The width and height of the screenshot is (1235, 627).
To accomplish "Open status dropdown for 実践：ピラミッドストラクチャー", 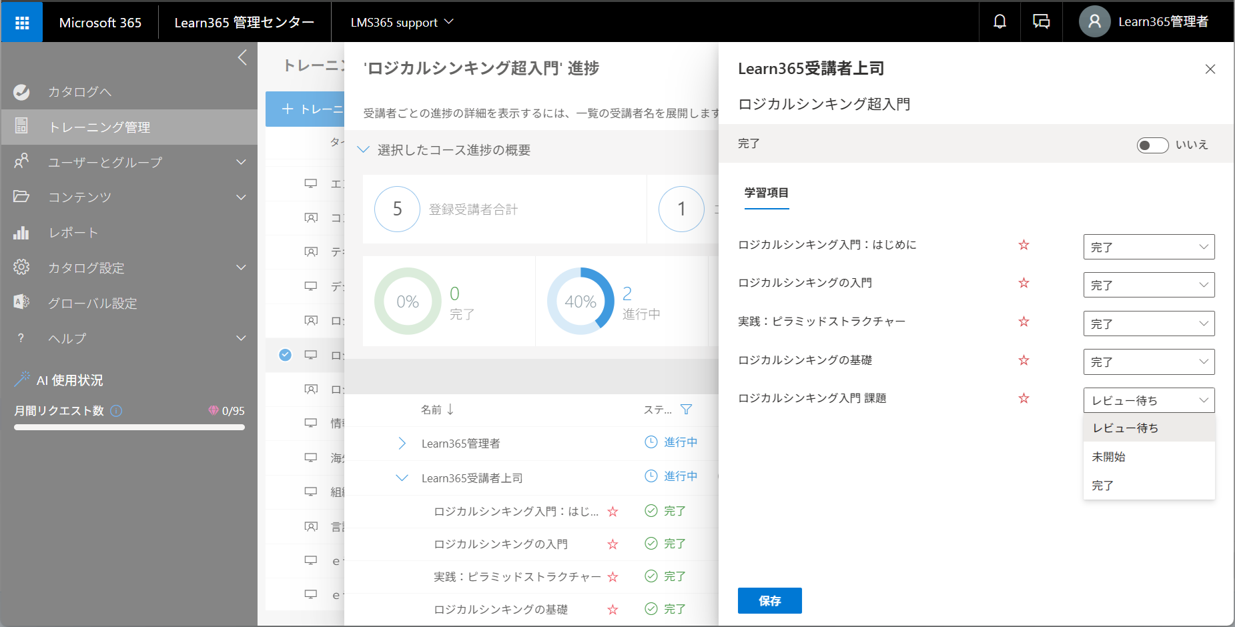I will click(x=1149, y=324).
